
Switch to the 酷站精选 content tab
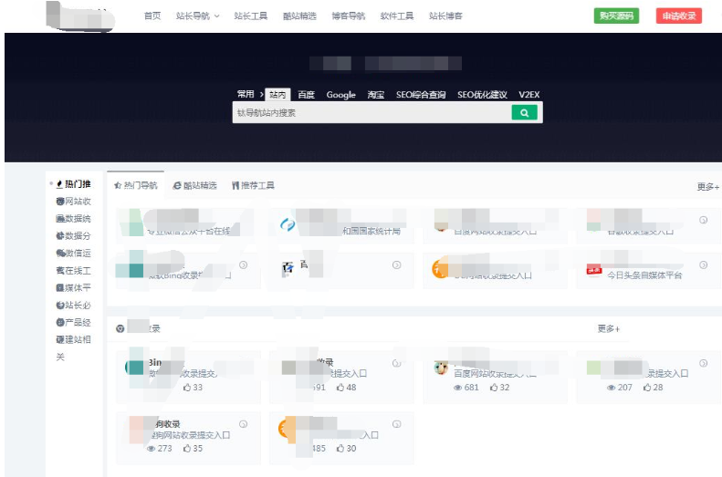point(194,185)
